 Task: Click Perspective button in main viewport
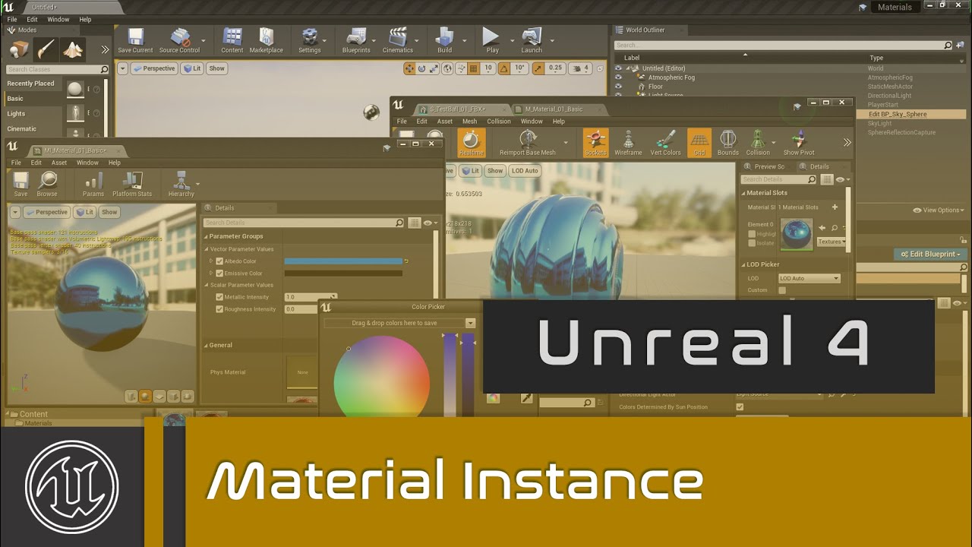(154, 68)
